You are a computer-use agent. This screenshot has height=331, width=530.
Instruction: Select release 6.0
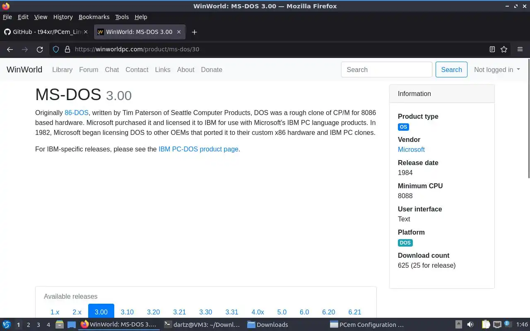pos(304,312)
